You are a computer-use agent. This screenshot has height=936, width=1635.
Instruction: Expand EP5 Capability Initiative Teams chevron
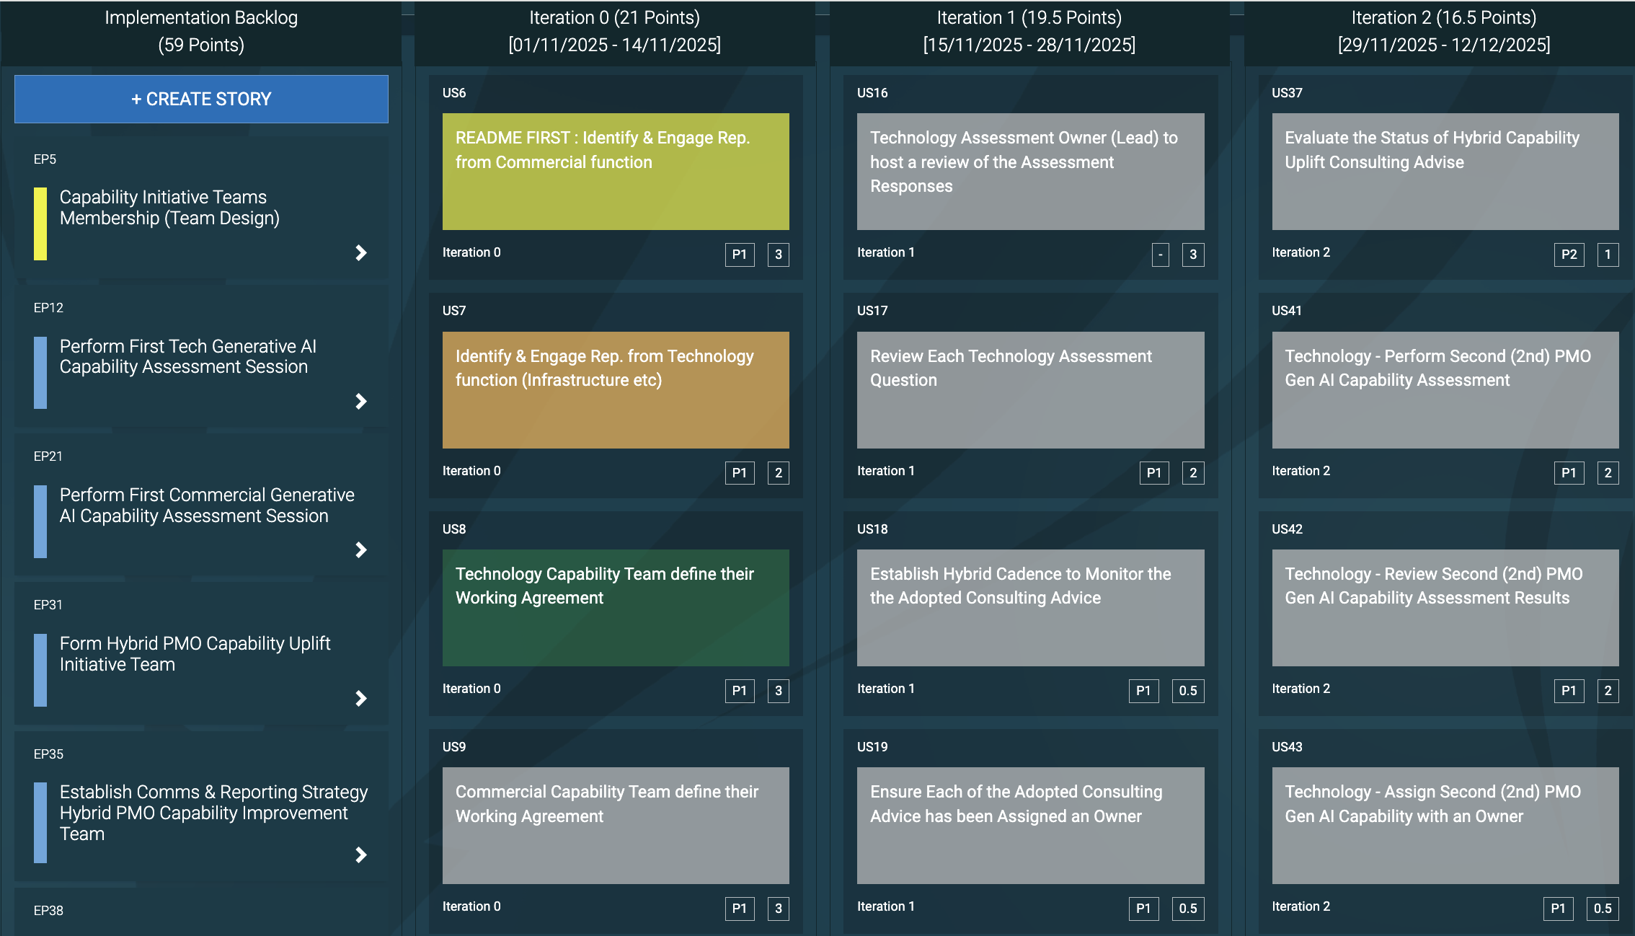[x=361, y=252]
